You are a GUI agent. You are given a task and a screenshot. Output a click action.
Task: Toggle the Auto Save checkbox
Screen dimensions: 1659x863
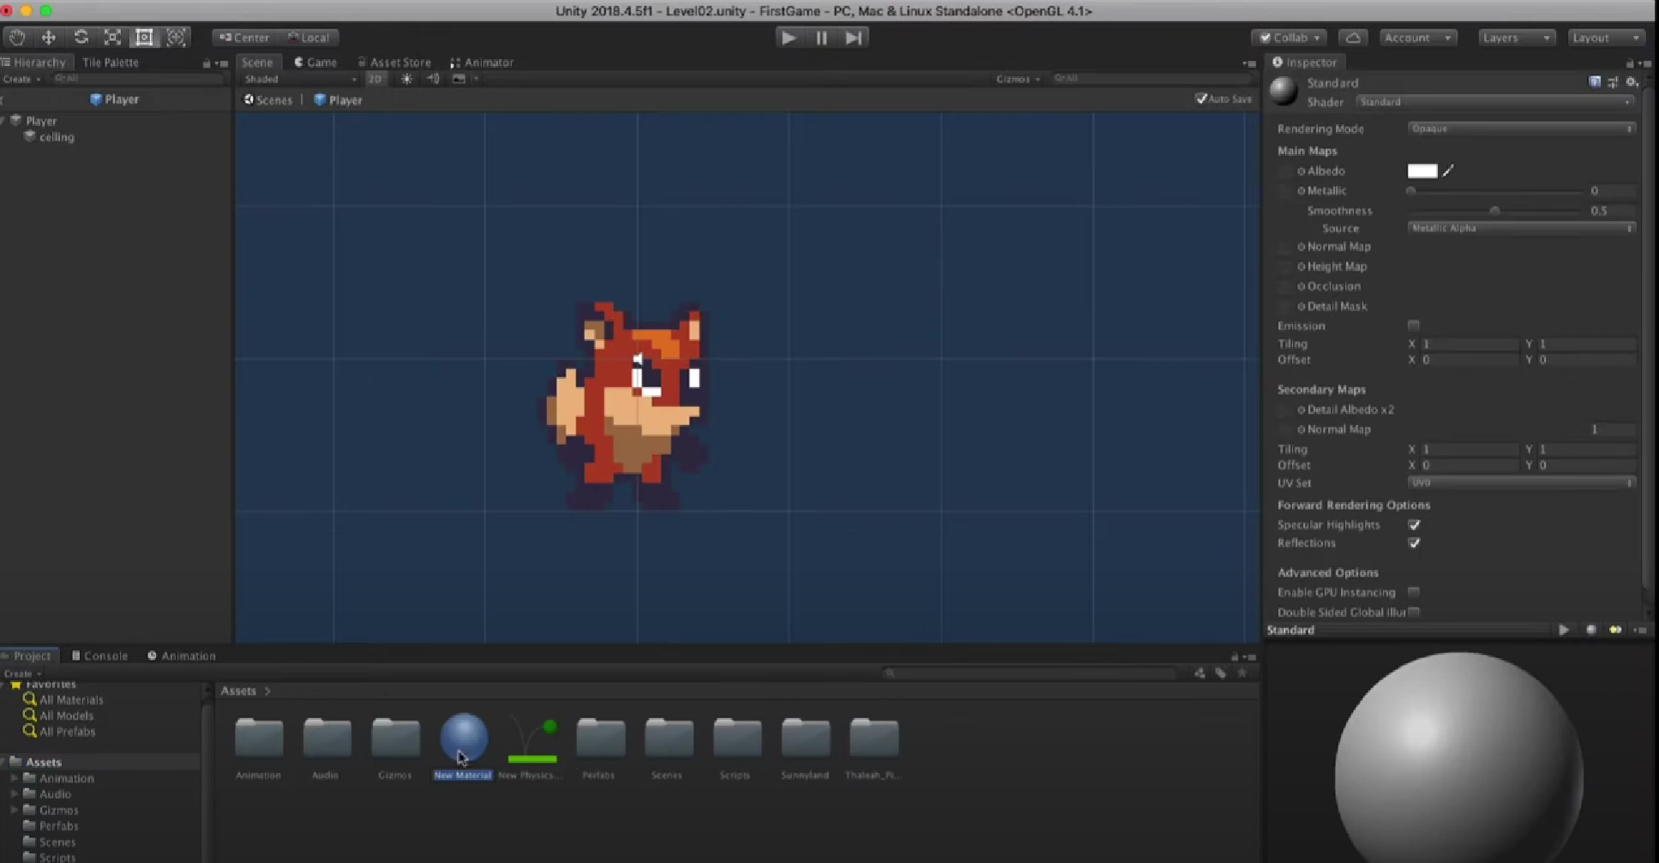pyautogui.click(x=1201, y=99)
